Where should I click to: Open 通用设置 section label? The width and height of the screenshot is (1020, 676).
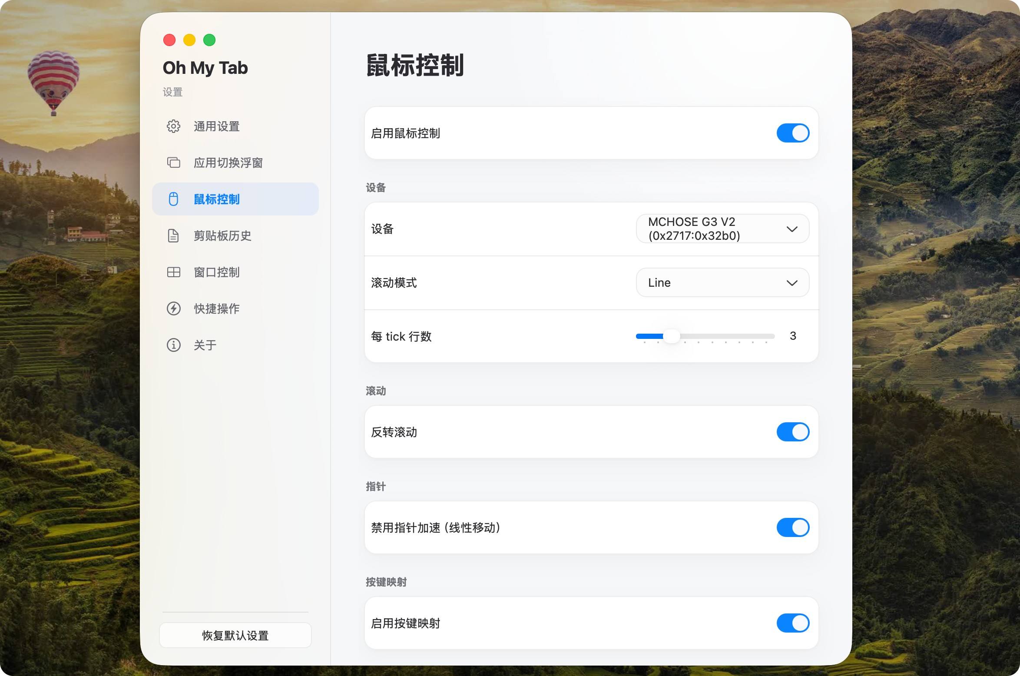(217, 126)
